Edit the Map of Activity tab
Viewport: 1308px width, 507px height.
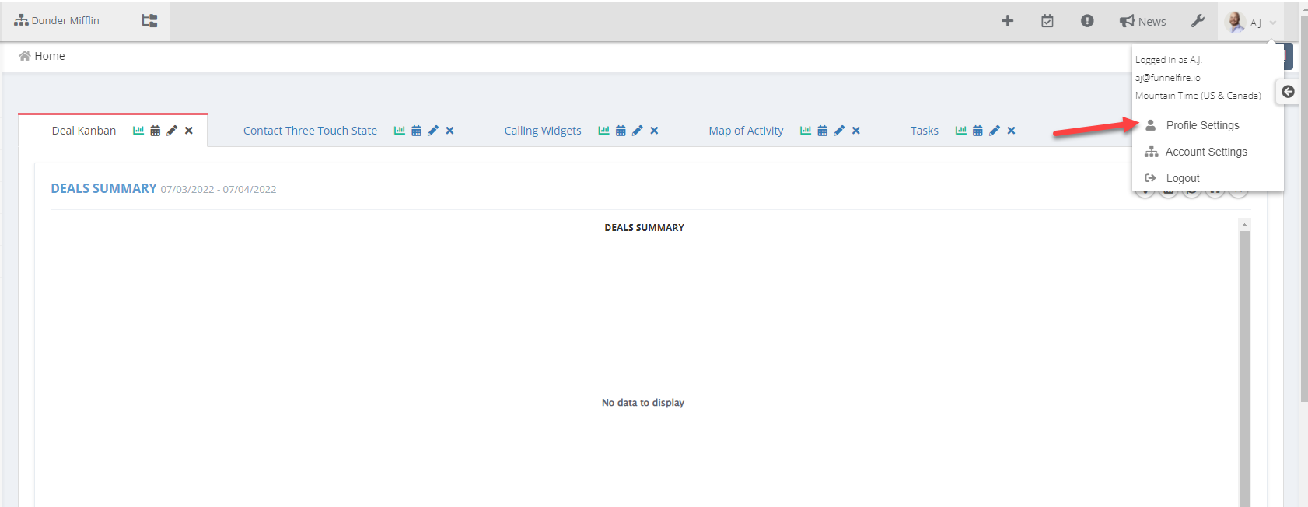(x=839, y=131)
